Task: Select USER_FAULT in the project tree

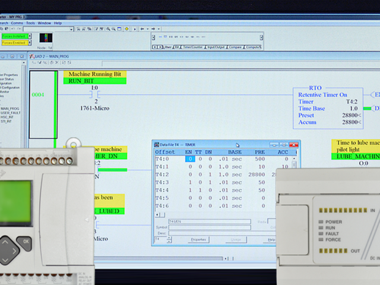Action: click(11, 113)
